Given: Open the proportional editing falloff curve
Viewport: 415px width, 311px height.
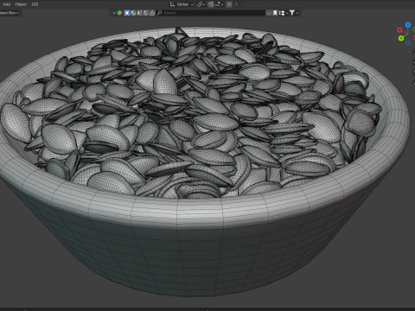Looking at the screenshot, I should pyautogui.click(x=237, y=4).
